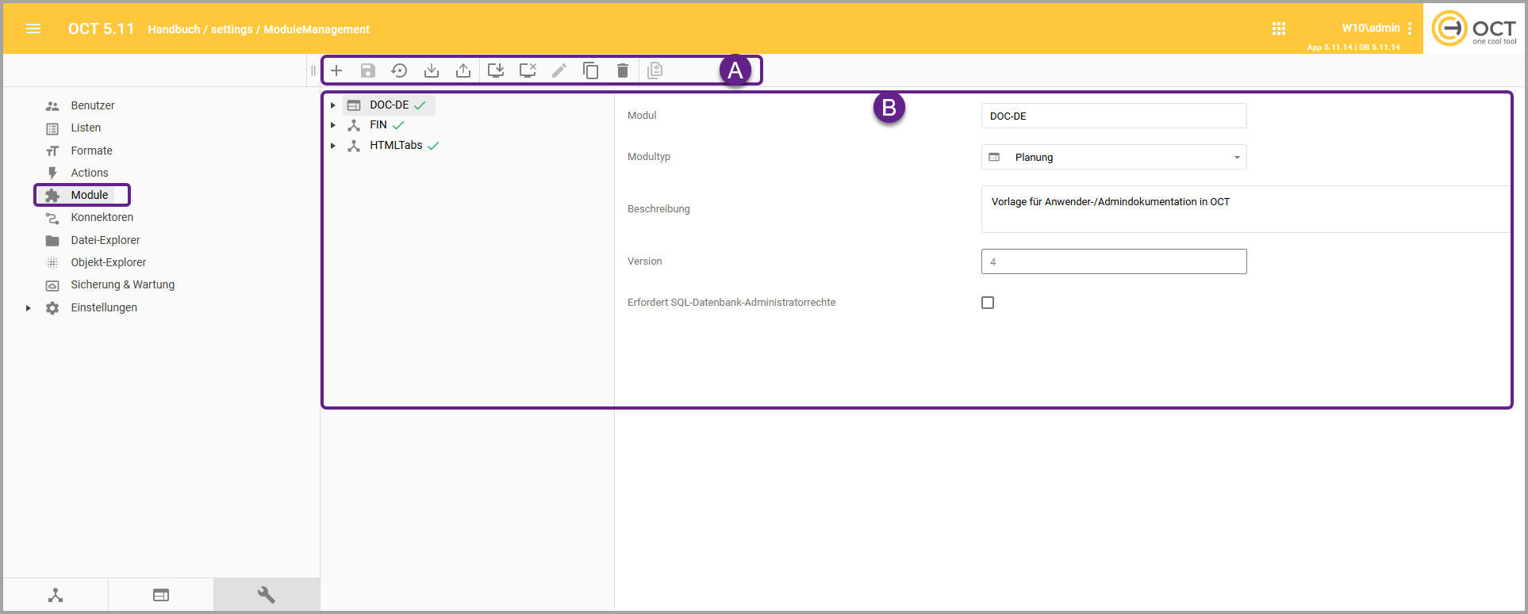The height and width of the screenshot is (614, 1528).
Task: Switch to the wrench settings tab
Action: click(x=267, y=595)
